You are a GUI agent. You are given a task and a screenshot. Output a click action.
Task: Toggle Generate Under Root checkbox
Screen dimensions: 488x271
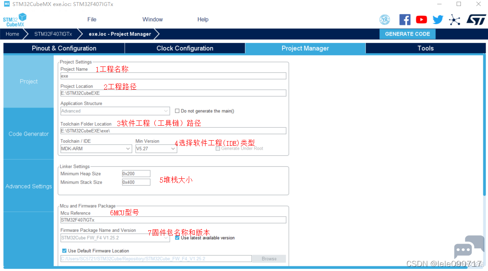pos(218,148)
